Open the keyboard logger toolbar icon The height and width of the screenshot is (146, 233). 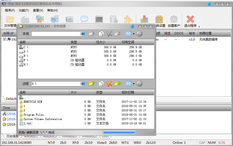coord(25,19)
